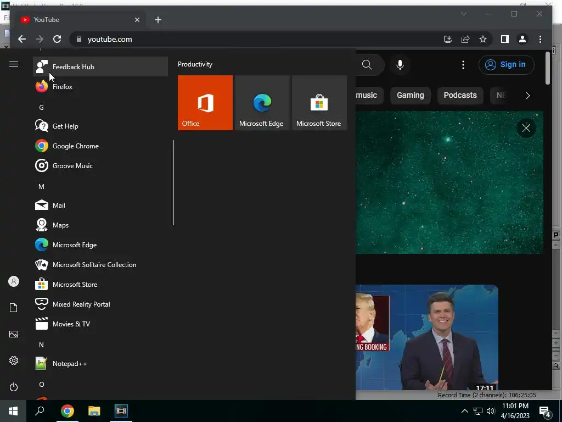Click the Windows Start button on the taskbar
This screenshot has width=562, height=422.
[13, 411]
